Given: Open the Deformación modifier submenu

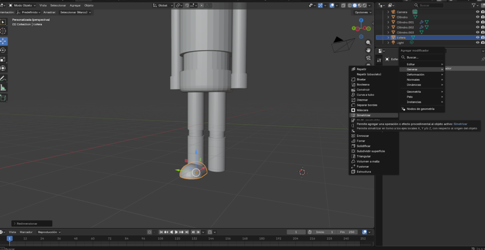Looking at the screenshot, I should pyautogui.click(x=422, y=75).
